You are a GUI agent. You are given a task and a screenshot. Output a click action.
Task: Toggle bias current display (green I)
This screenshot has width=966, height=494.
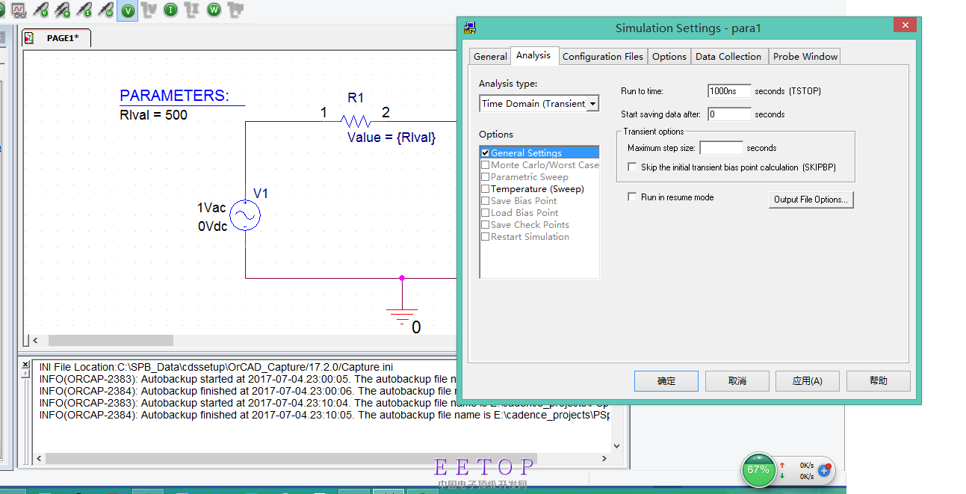point(171,10)
